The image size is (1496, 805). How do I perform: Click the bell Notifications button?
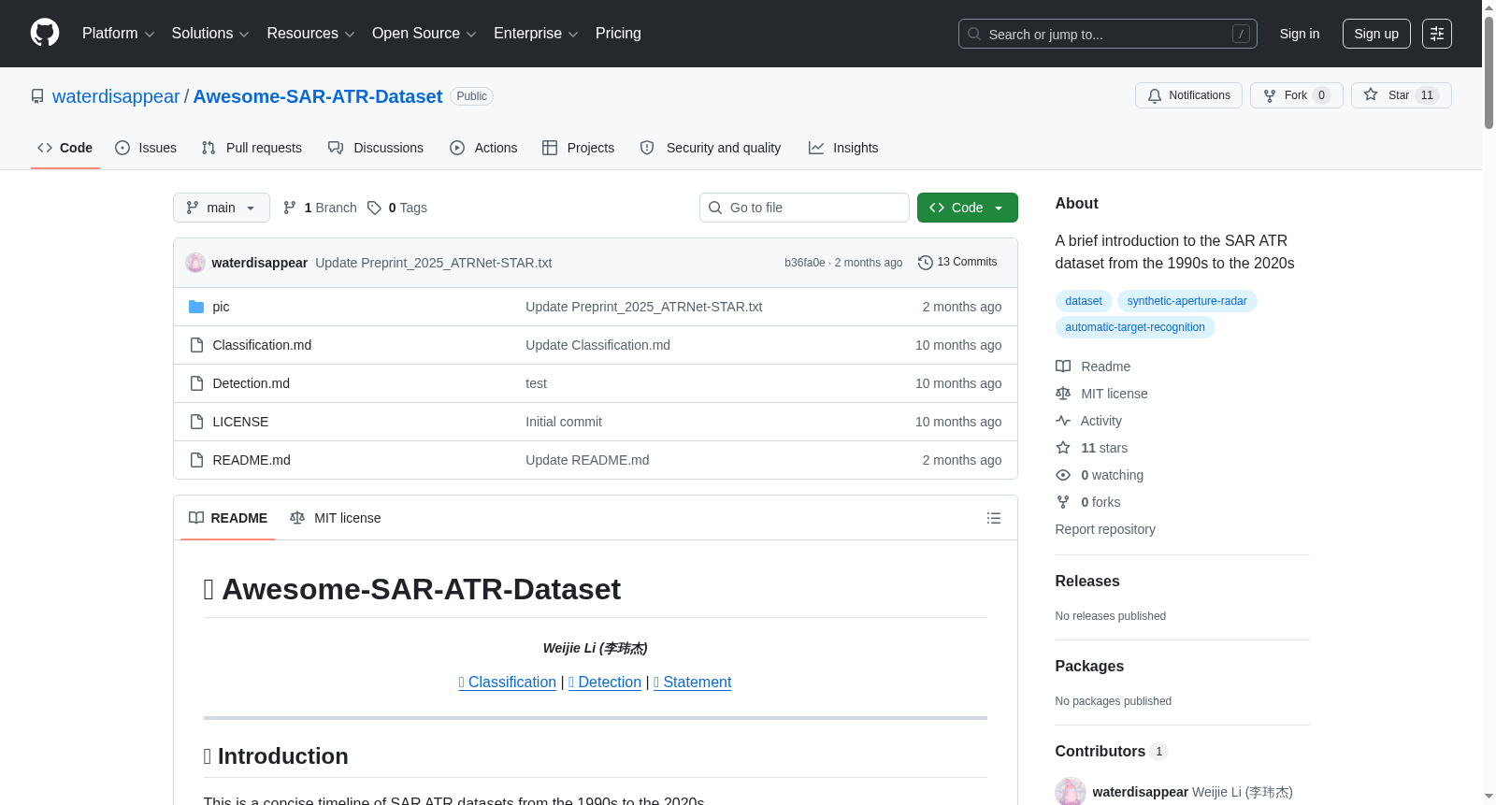tap(1188, 95)
